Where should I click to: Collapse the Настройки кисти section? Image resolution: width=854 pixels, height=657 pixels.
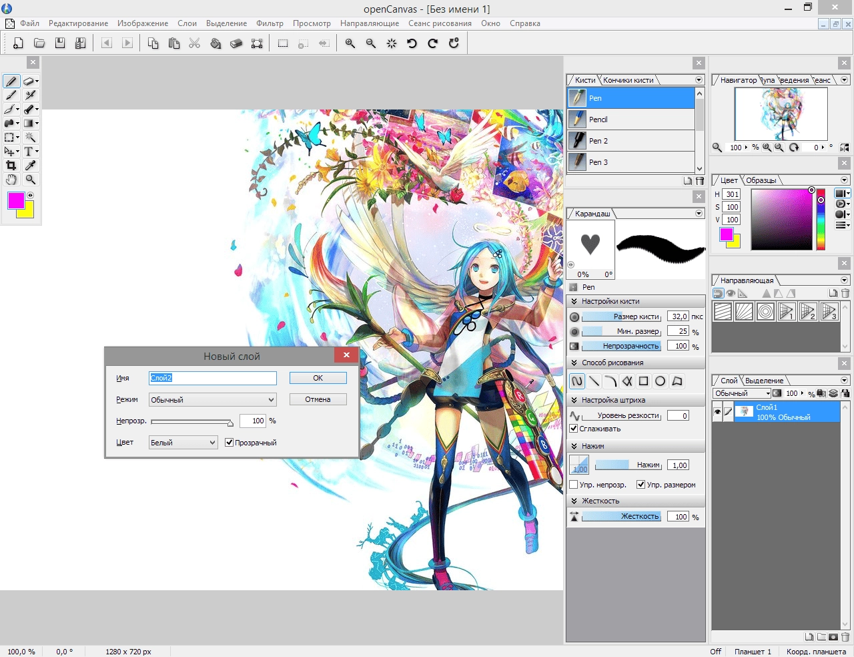[574, 301]
